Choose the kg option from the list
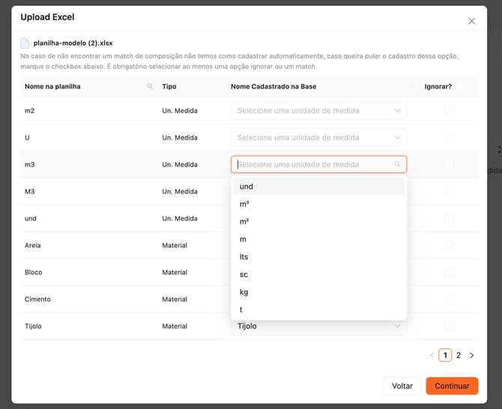 coord(244,292)
